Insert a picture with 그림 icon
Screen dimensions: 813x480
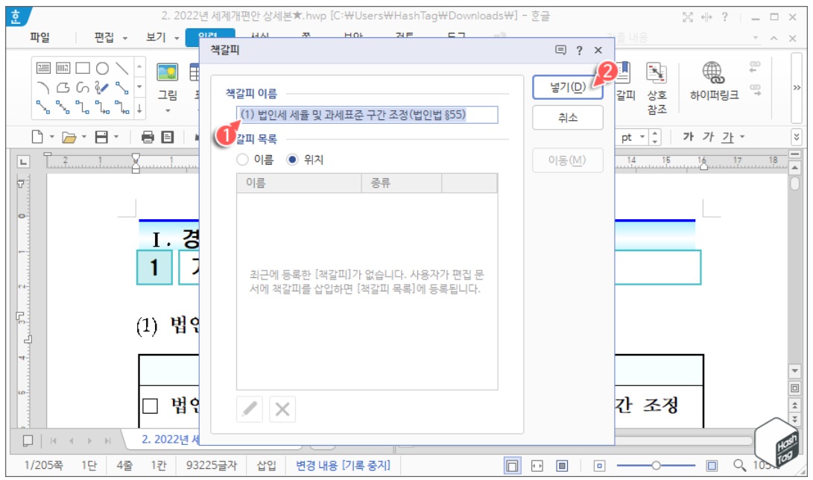(x=168, y=72)
